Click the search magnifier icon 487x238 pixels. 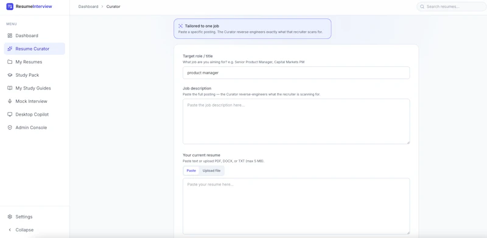(422, 7)
